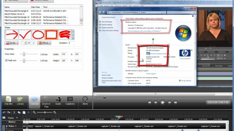Screen dimensions: 234x131
Task: Click the time counter display
Action: pos(218,102)
